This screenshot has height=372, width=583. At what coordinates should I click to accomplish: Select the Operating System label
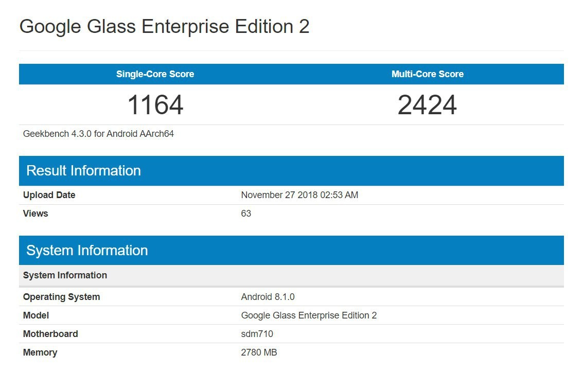pyautogui.click(x=61, y=297)
